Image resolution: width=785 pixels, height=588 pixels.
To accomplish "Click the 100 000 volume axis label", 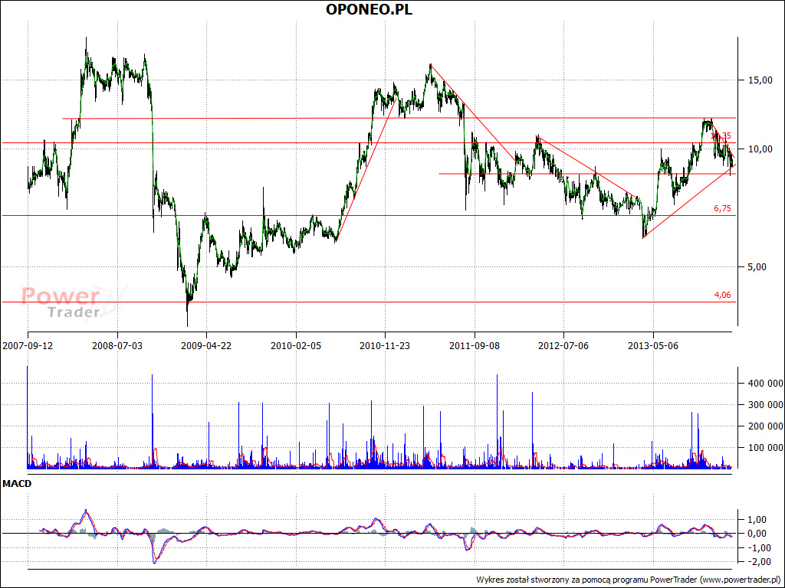I will (766, 447).
